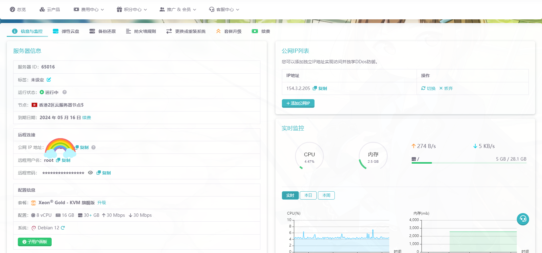Screen dimensions: 542x253
Task: Select the 实时 monitoring range
Action: [x=290, y=195]
